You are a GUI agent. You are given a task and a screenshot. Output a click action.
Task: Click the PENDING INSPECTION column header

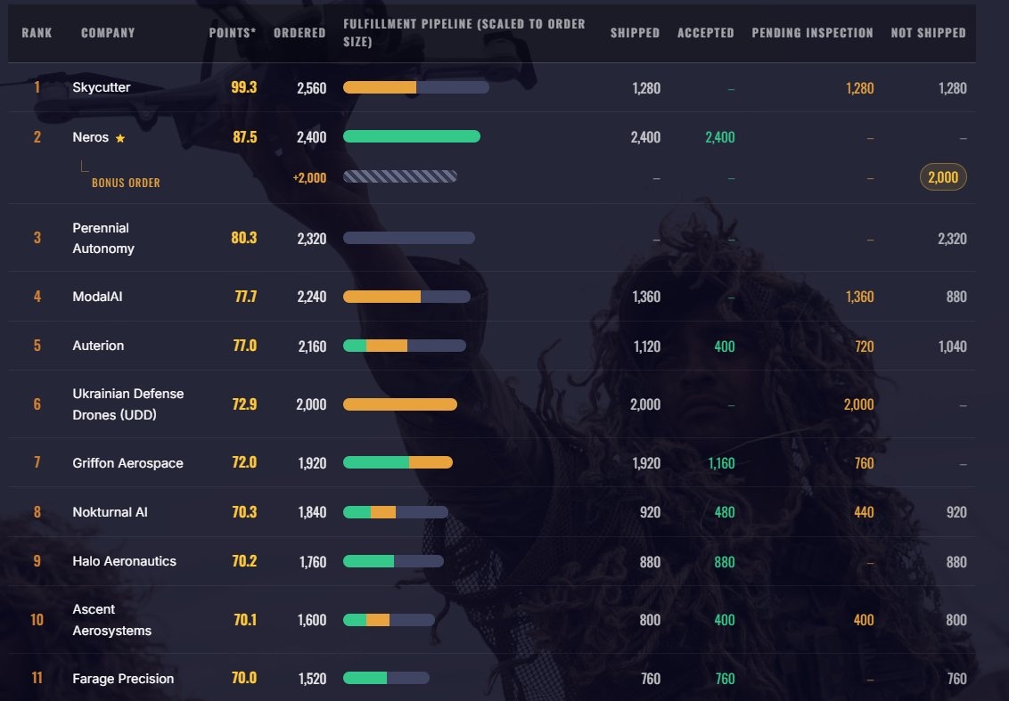(813, 33)
